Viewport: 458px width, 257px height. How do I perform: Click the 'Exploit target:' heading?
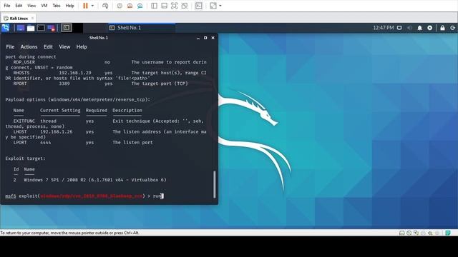[x=25, y=158]
